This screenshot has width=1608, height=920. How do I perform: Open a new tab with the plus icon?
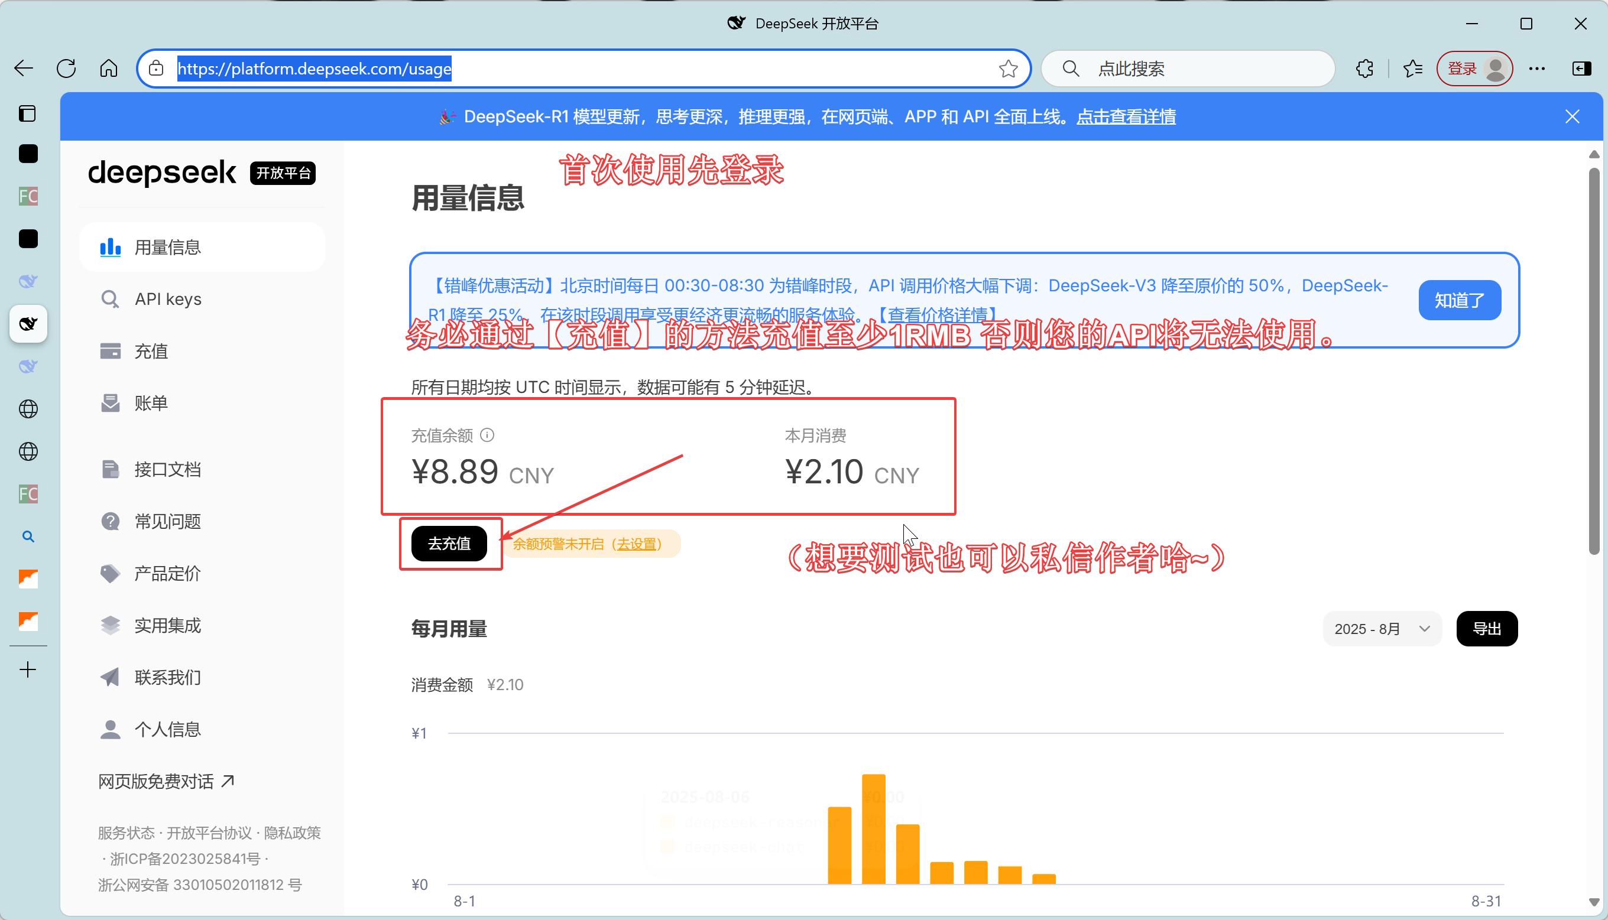pyautogui.click(x=28, y=670)
